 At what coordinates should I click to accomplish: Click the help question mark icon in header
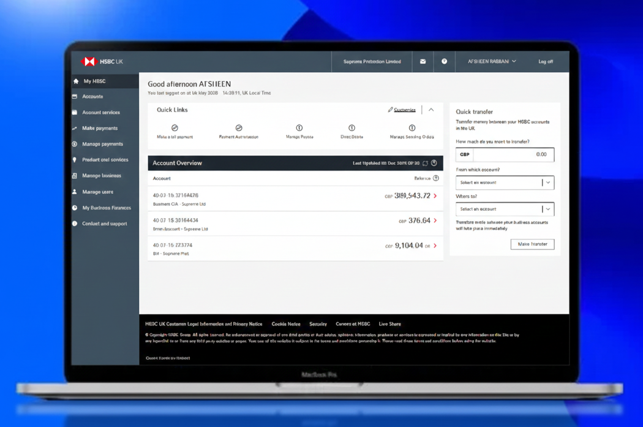point(444,61)
